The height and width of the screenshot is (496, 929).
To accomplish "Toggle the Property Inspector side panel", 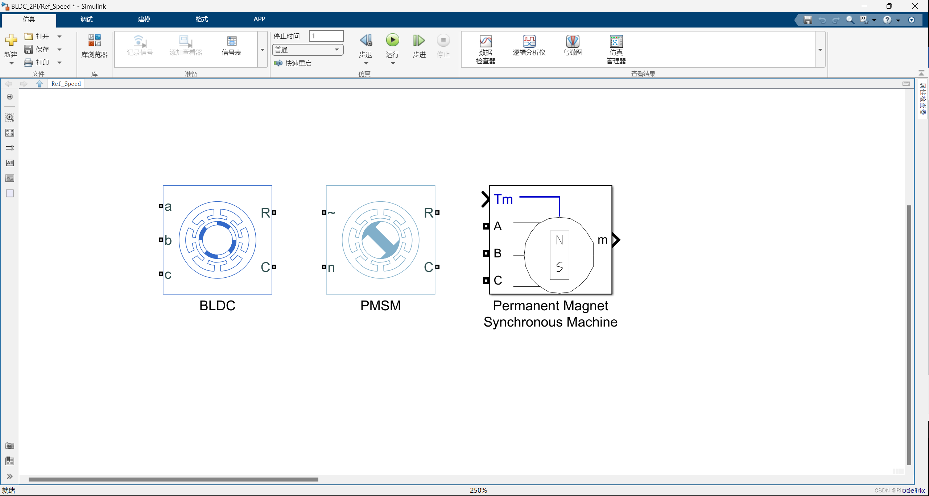I will pyautogui.click(x=923, y=98).
